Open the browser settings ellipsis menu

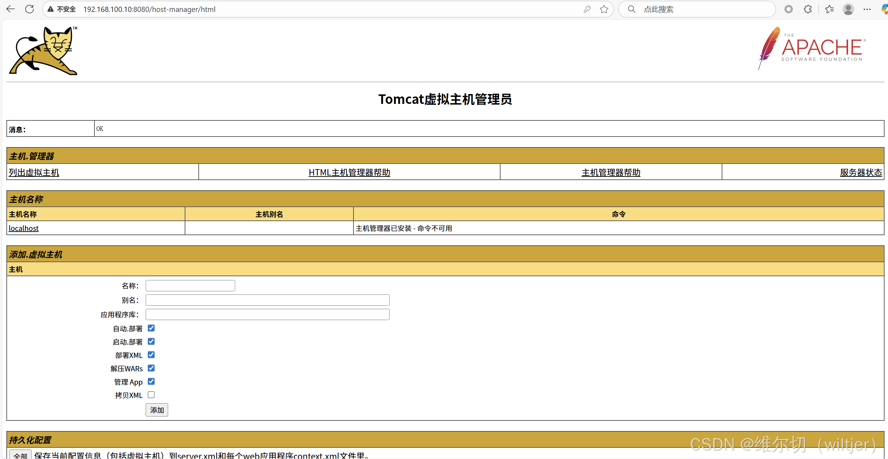pyautogui.click(x=867, y=9)
